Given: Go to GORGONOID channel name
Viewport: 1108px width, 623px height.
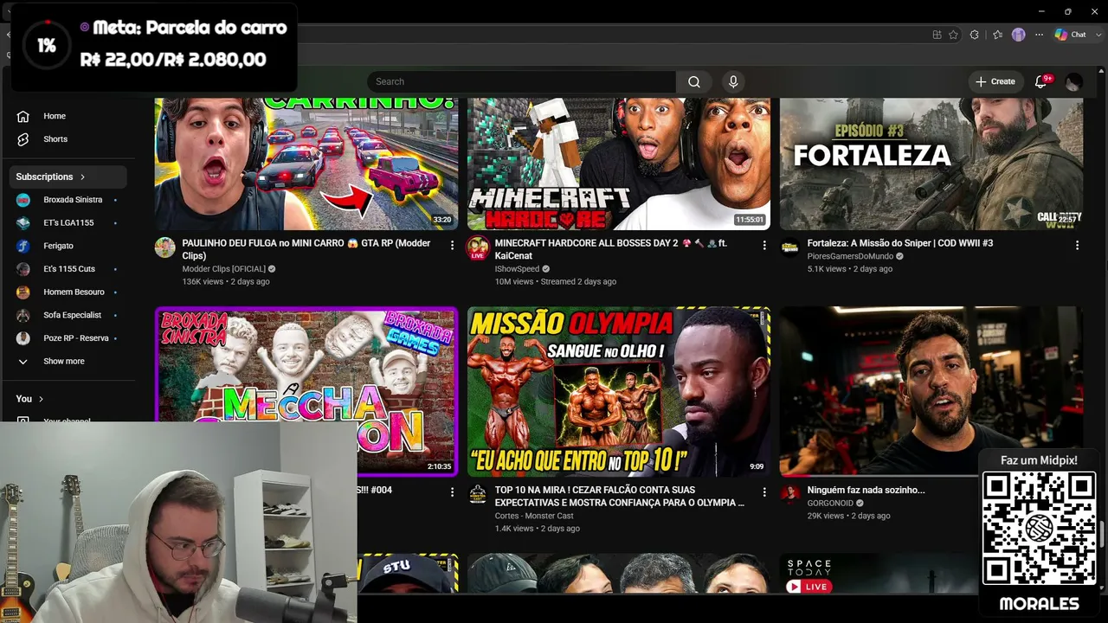Looking at the screenshot, I should (831, 503).
